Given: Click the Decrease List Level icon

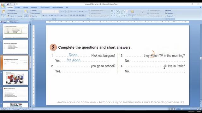Looking at the screenshot, I should [80, 12].
